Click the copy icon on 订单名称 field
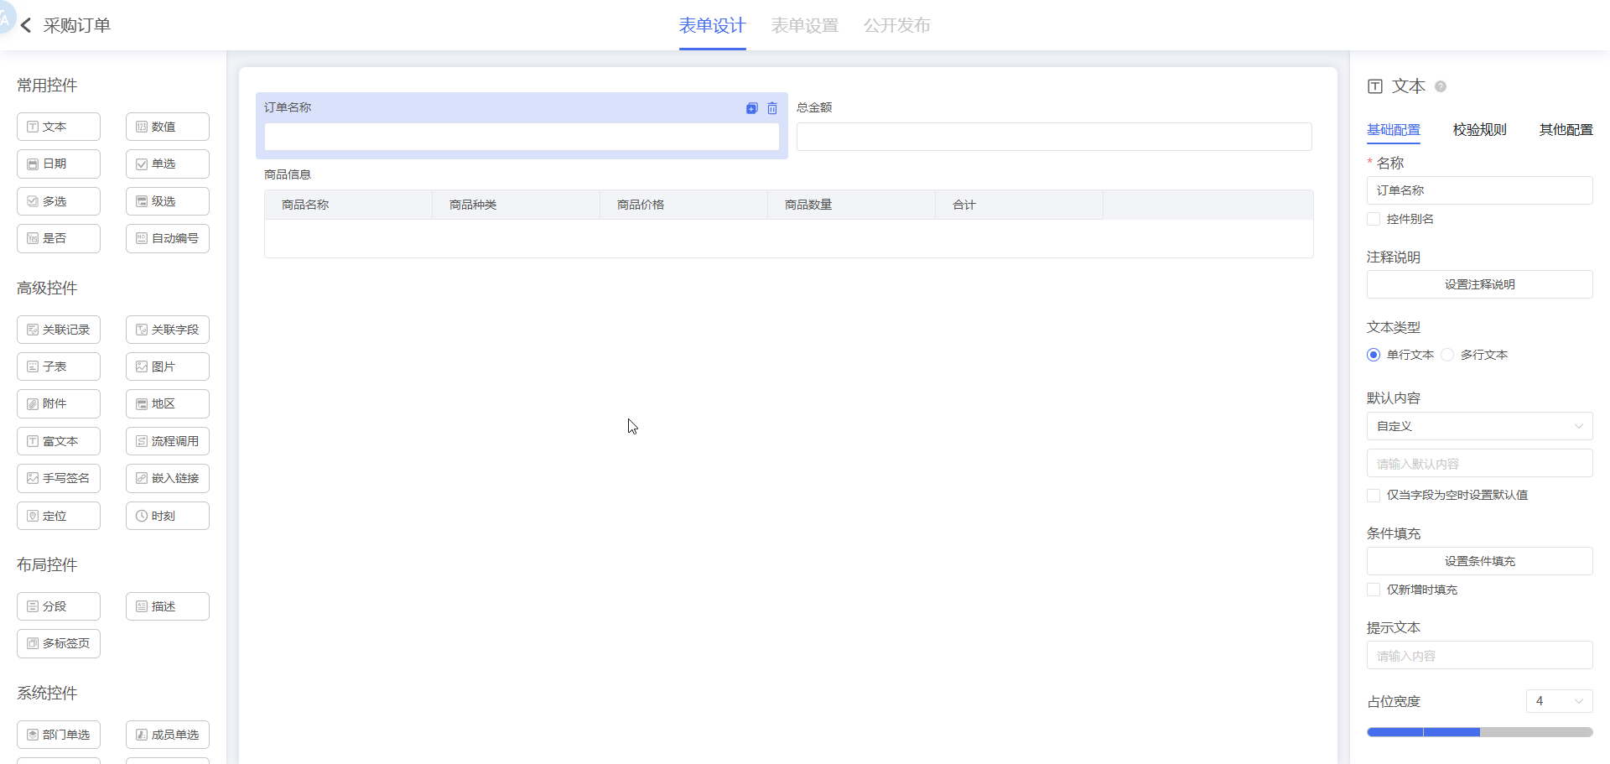 point(751,108)
